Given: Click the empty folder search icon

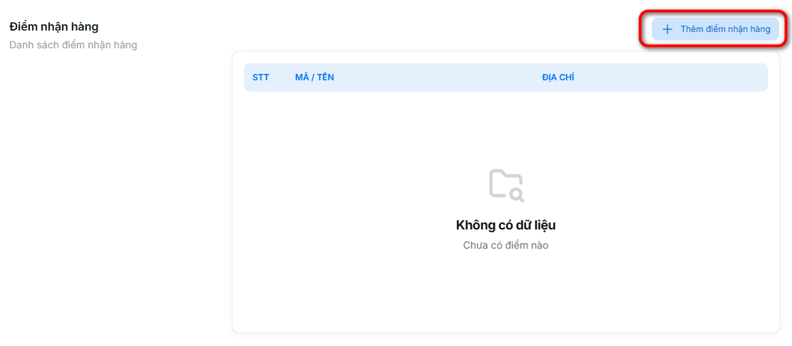Looking at the screenshot, I should coord(505,184).
